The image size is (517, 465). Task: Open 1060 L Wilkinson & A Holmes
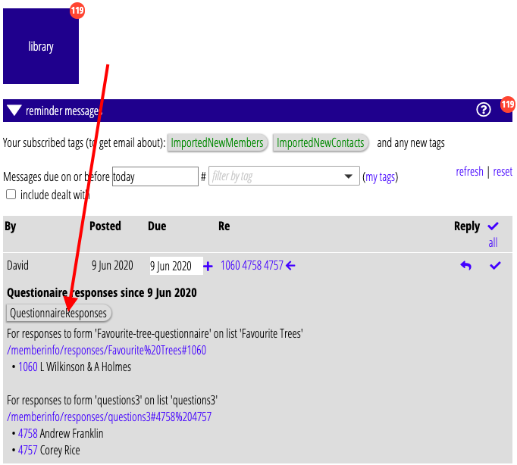click(28, 367)
